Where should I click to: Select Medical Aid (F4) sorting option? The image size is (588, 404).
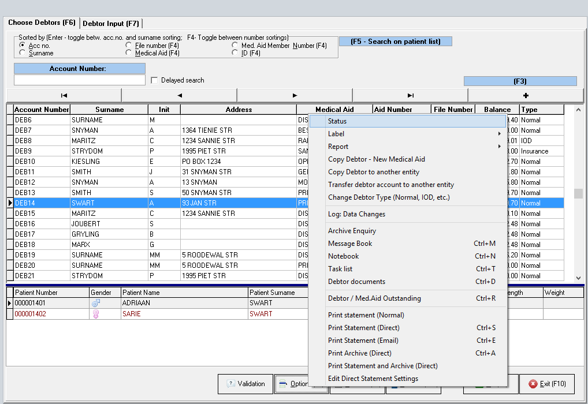pos(129,53)
